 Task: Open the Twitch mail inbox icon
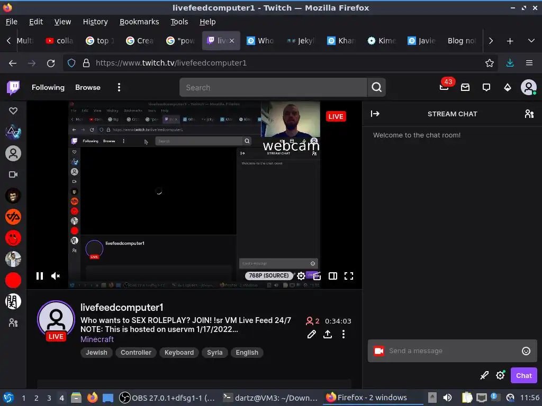[x=465, y=88]
